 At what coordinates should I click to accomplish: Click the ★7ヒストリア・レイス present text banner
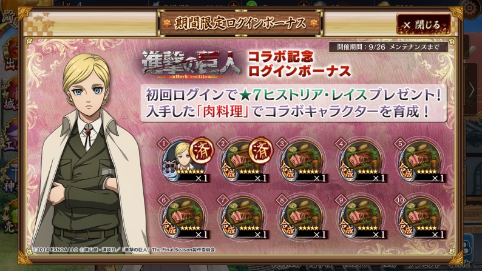click(x=294, y=104)
